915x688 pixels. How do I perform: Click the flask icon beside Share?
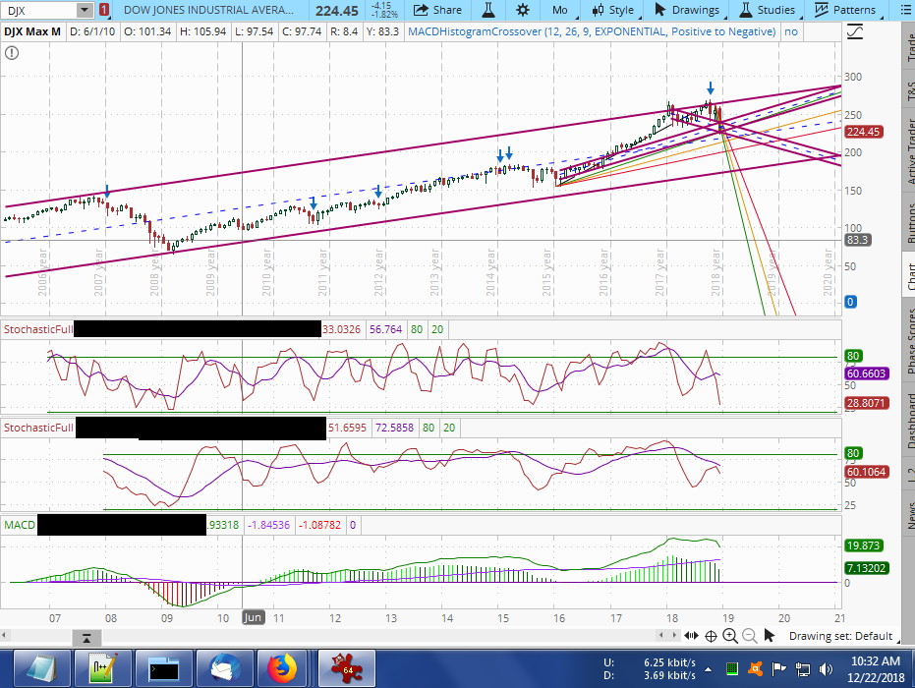point(486,10)
